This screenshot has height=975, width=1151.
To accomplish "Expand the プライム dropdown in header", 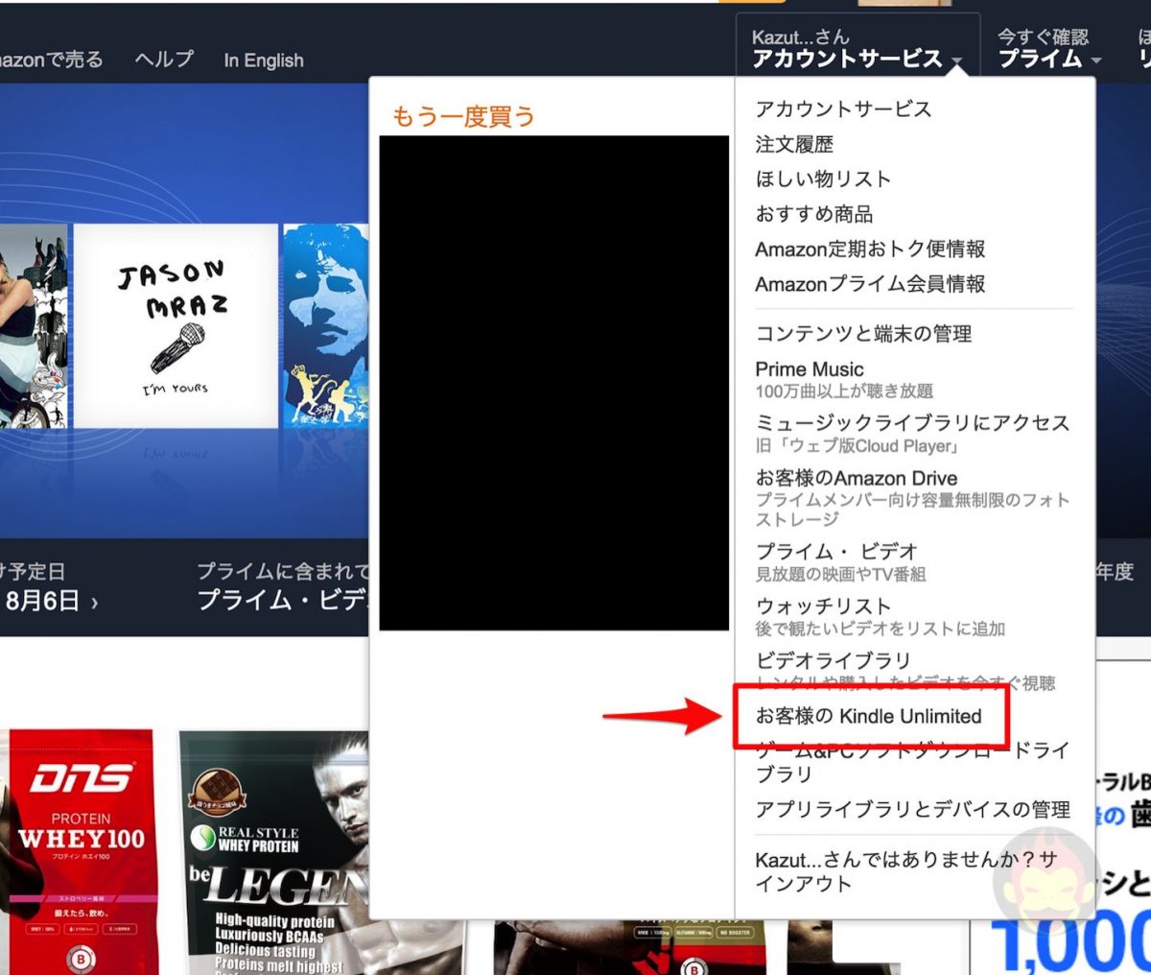I will [x=1096, y=61].
